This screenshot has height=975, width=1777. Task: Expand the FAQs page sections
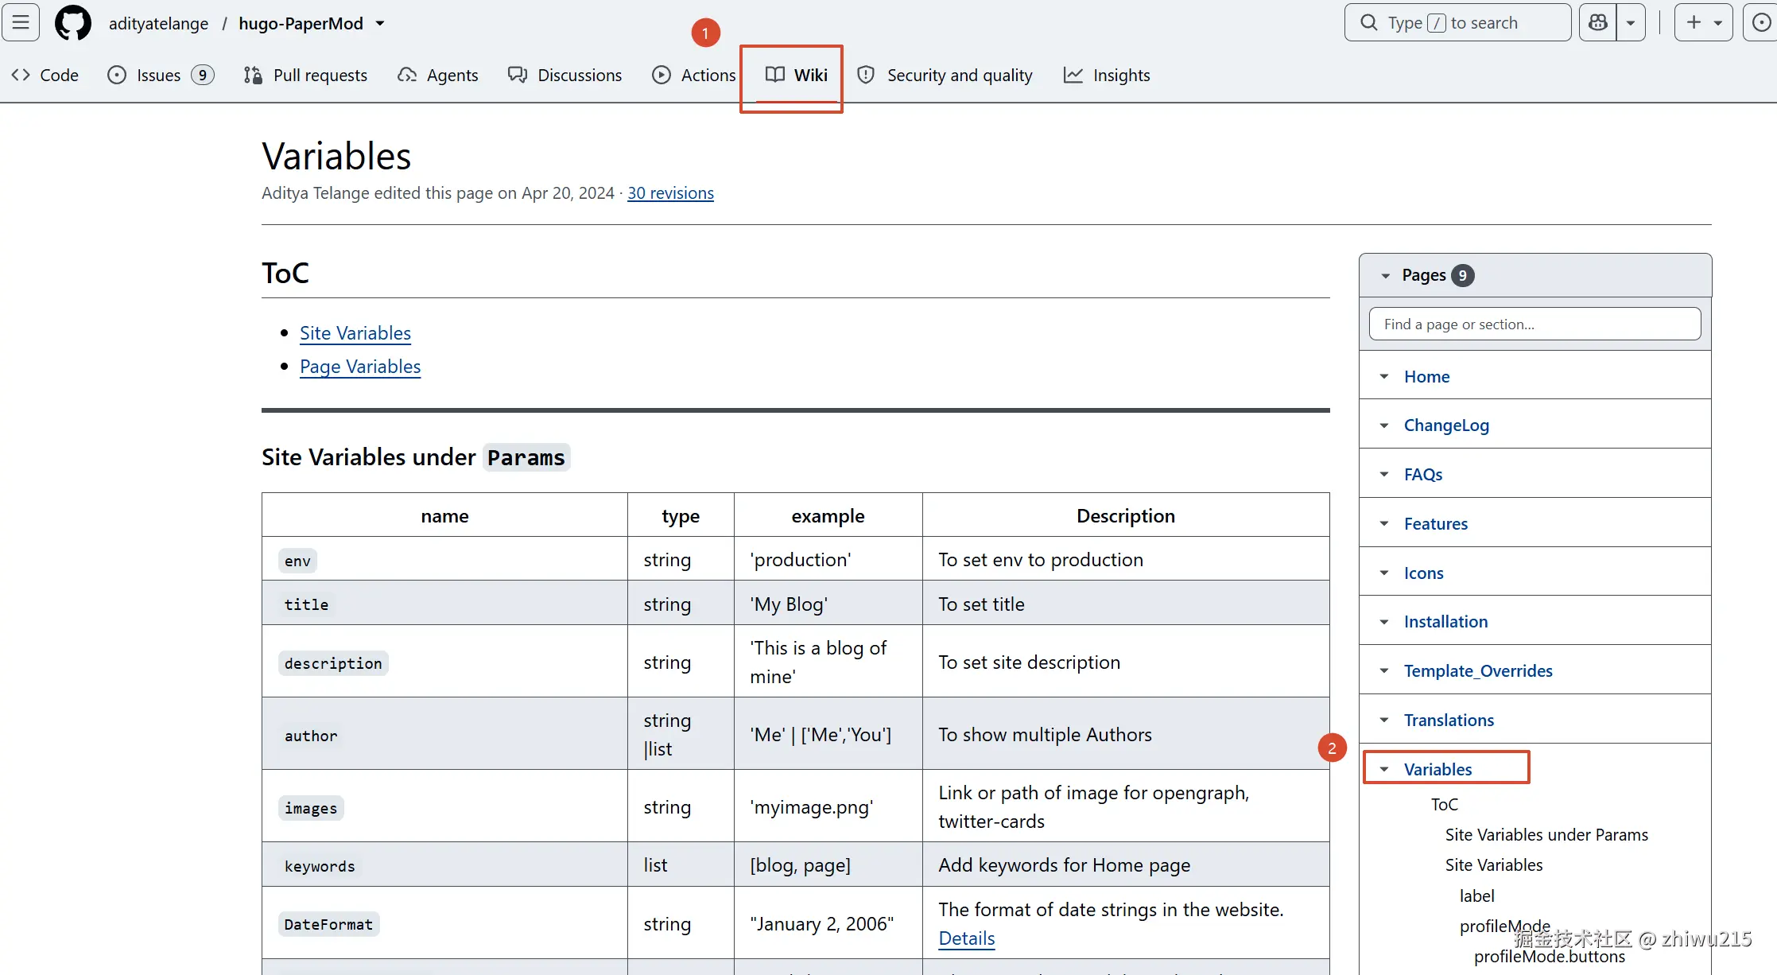pos(1384,475)
